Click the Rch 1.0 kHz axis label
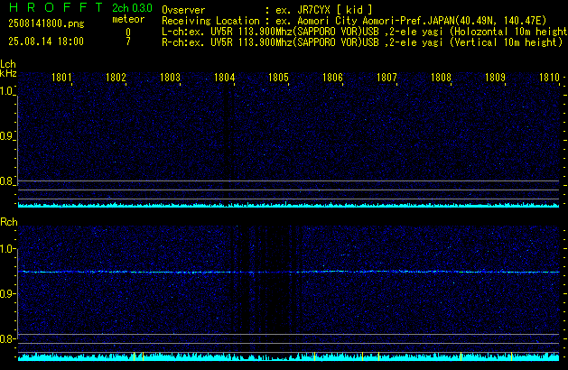568x370 pixels. [6, 249]
